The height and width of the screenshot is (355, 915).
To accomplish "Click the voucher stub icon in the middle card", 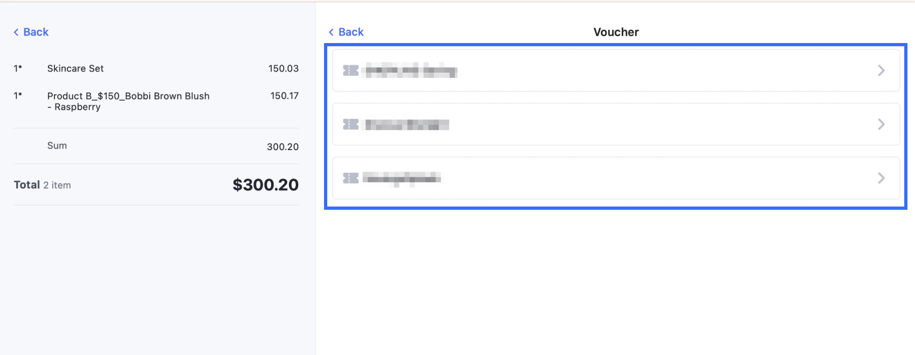I will [351, 124].
